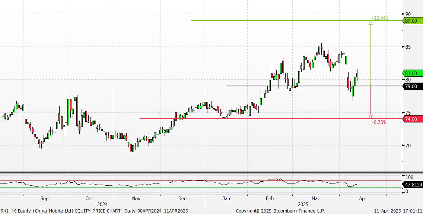Click the panel divider grip handle
Viewport: 423px width, 214px height.
point(211,172)
